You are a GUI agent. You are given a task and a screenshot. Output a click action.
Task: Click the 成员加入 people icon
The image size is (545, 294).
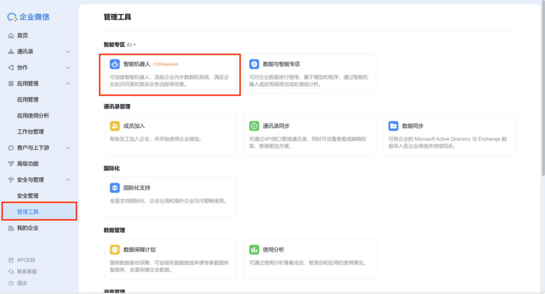[x=115, y=126]
